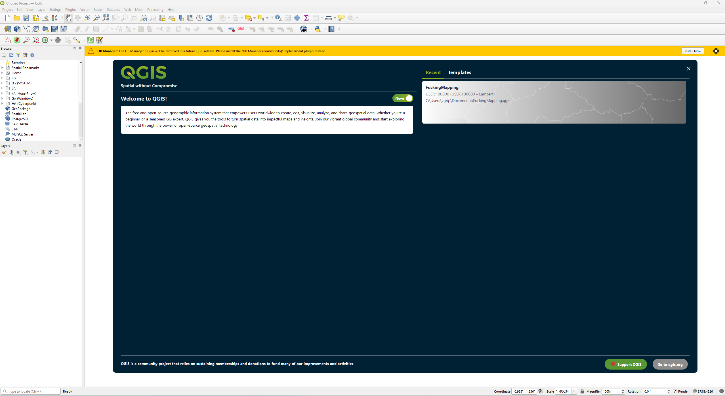The image size is (725, 396).
Task: Close the QGIS welcome page
Action: [x=689, y=69]
